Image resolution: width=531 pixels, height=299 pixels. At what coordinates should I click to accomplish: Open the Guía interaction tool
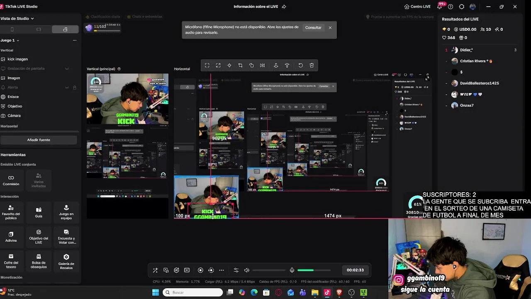point(39,212)
